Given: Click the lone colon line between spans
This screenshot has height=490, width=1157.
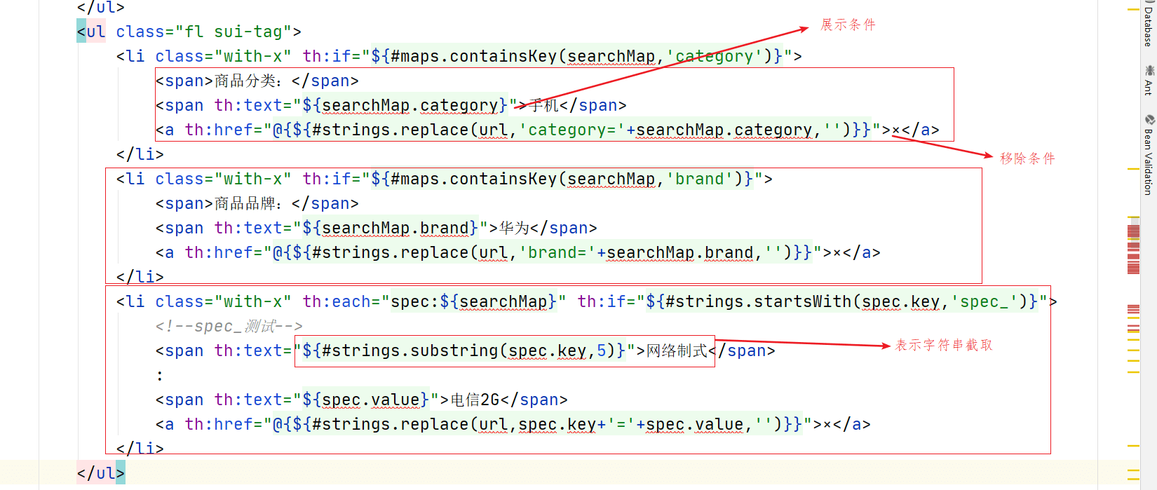Looking at the screenshot, I should 160,376.
